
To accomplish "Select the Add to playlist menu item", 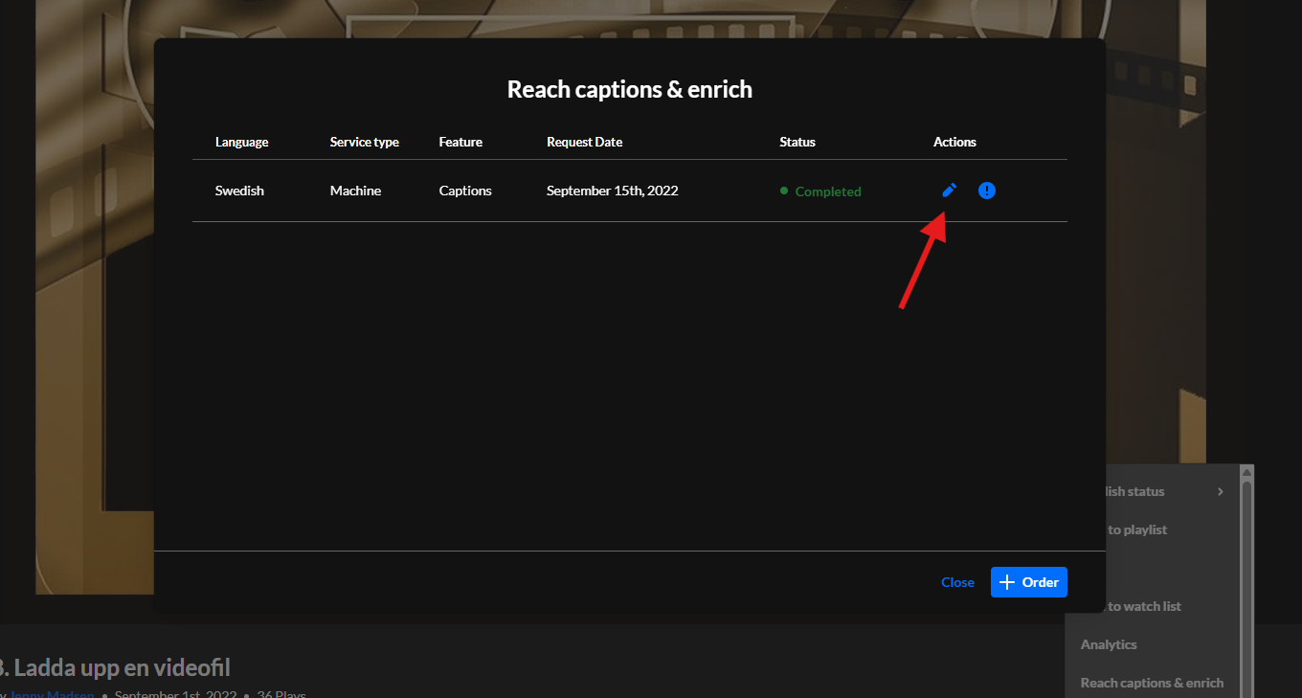I will (1137, 529).
